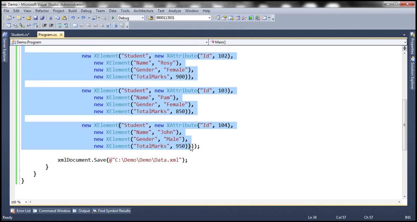Click the vertical scrollbar thumb
The height and width of the screenshot is (222, 417).
tap(405, 125)
